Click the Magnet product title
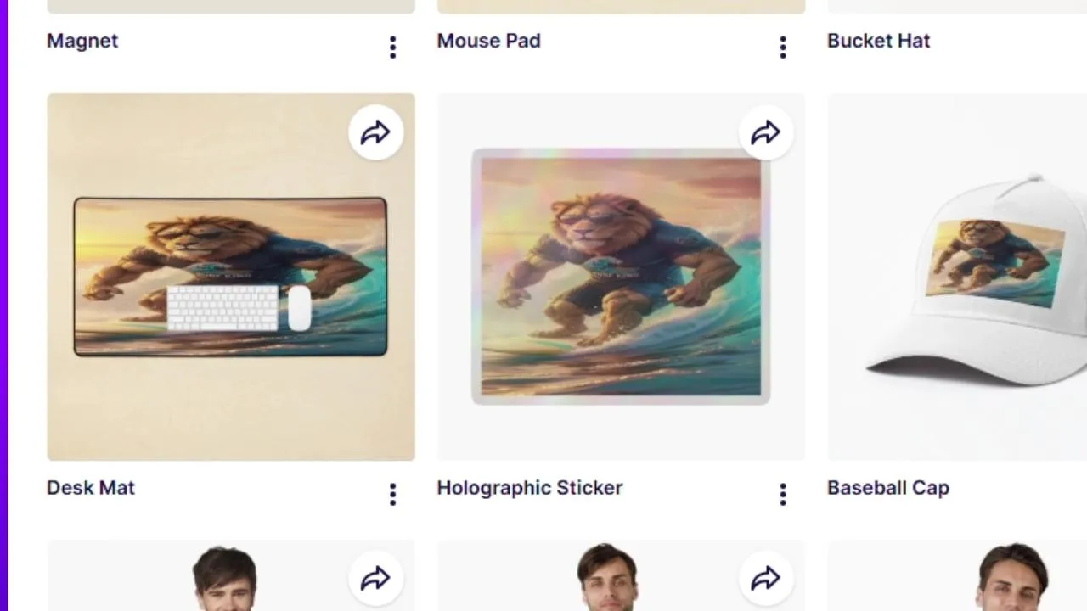The width and height of the screenshot is (1087, 611). click(82, 41)
